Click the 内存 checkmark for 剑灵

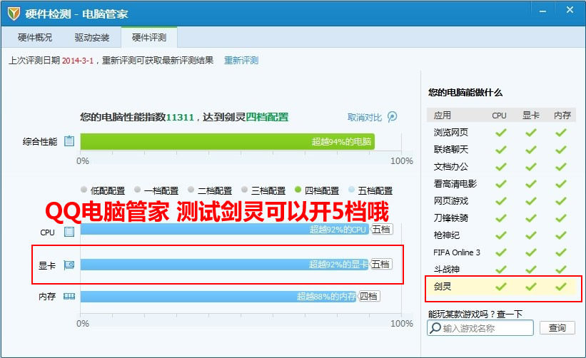coord(560,286)
